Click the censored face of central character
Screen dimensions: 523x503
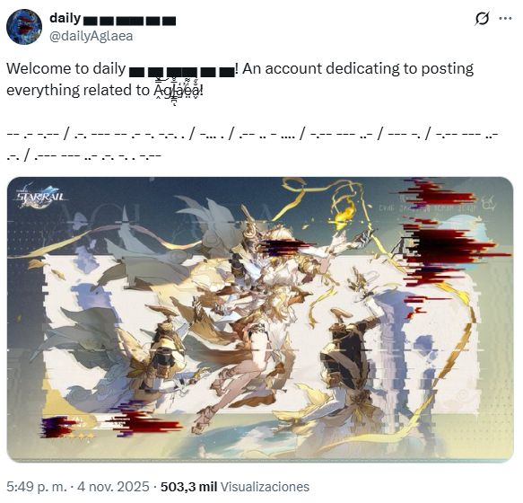point(280,246)
